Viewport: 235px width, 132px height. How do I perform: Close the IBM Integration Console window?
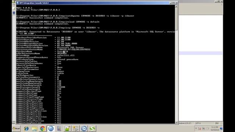tap(176, 3)
